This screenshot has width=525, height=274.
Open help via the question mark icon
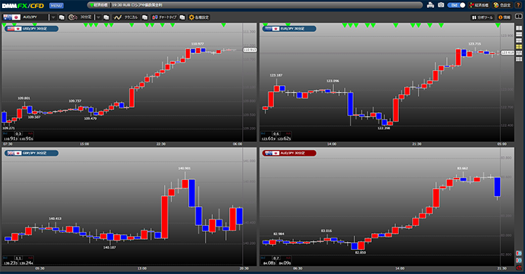click(x=518, y=5)
